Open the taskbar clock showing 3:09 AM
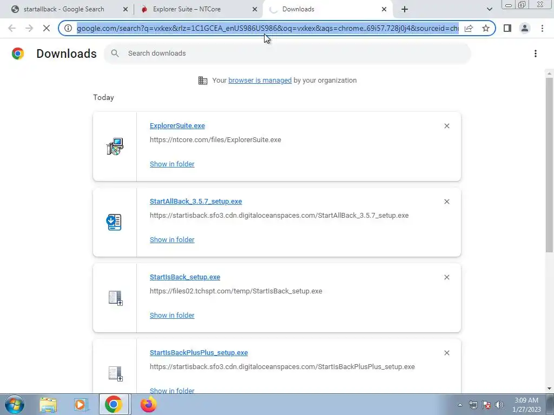Screen dimensions: 554x415 tap(526, 405)
